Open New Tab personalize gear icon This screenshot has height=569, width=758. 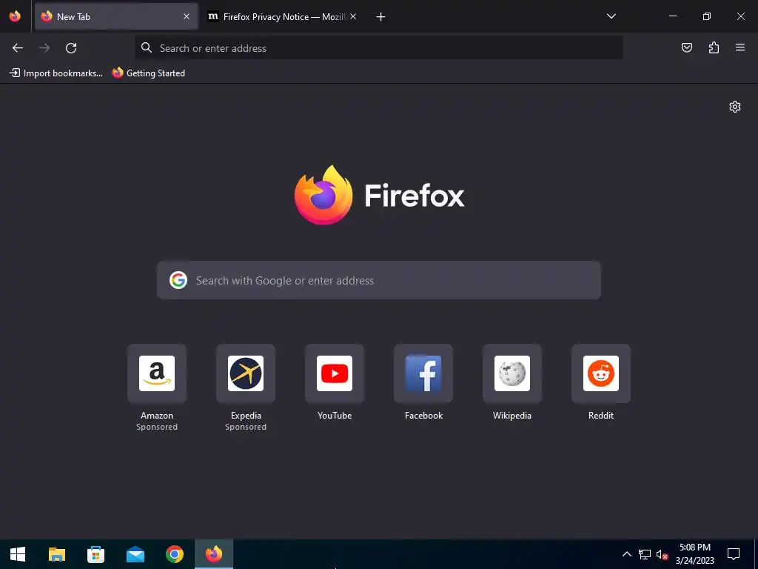[735, 107]
